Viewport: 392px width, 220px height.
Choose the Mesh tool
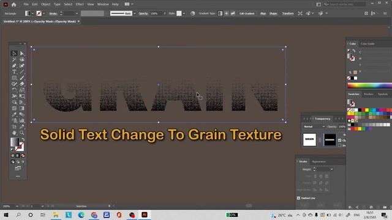[14, 109]
